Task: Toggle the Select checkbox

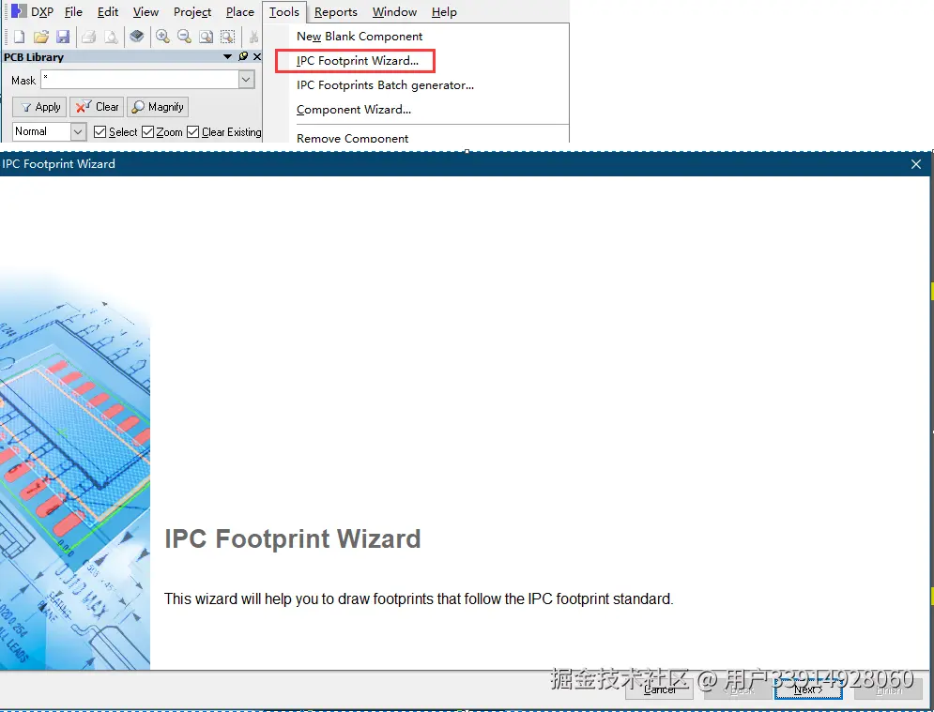Action: coord(100,131)
